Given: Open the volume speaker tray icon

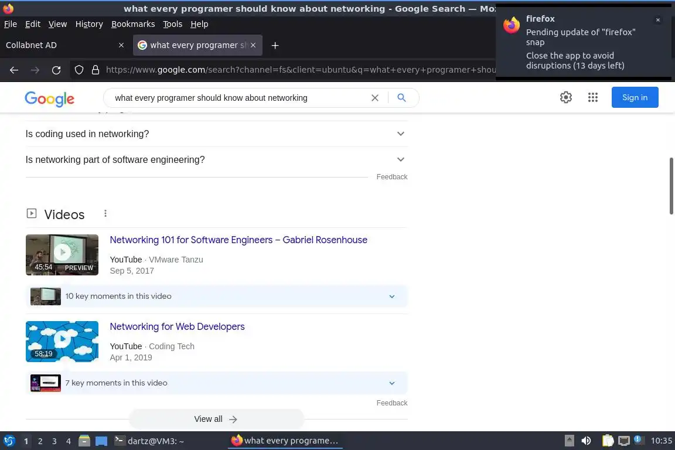Looking at the screenshot, I should pyautogui.click(x=586, y=441).
